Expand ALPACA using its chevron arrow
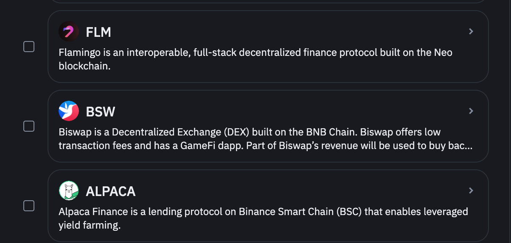Image resolution: width=511 pixels, height=243 pixels. pyautogui.click(x=471, y=191)
